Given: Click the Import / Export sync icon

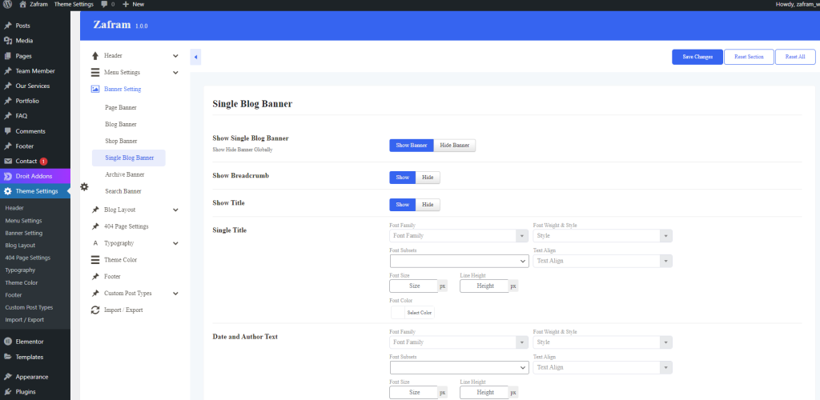Looking at the screenshot, I should coord(95,310).
